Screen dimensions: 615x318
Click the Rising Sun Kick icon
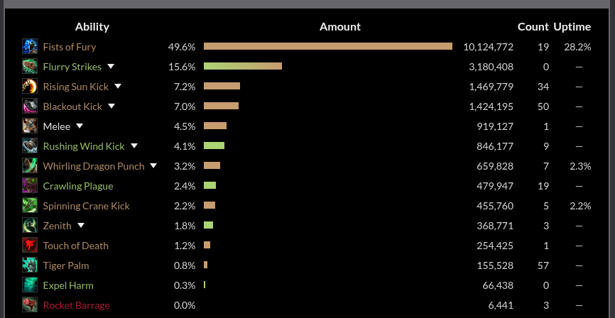tap(30, 87)
